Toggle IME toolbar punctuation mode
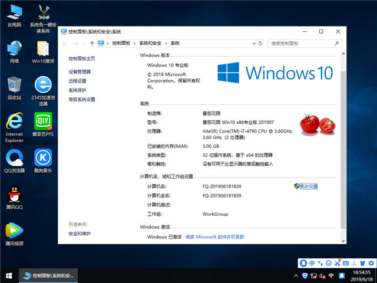This screenshot has height=283, width=377. [320, 263]
